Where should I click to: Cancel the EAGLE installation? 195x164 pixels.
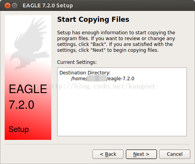[x=175, y=154]
